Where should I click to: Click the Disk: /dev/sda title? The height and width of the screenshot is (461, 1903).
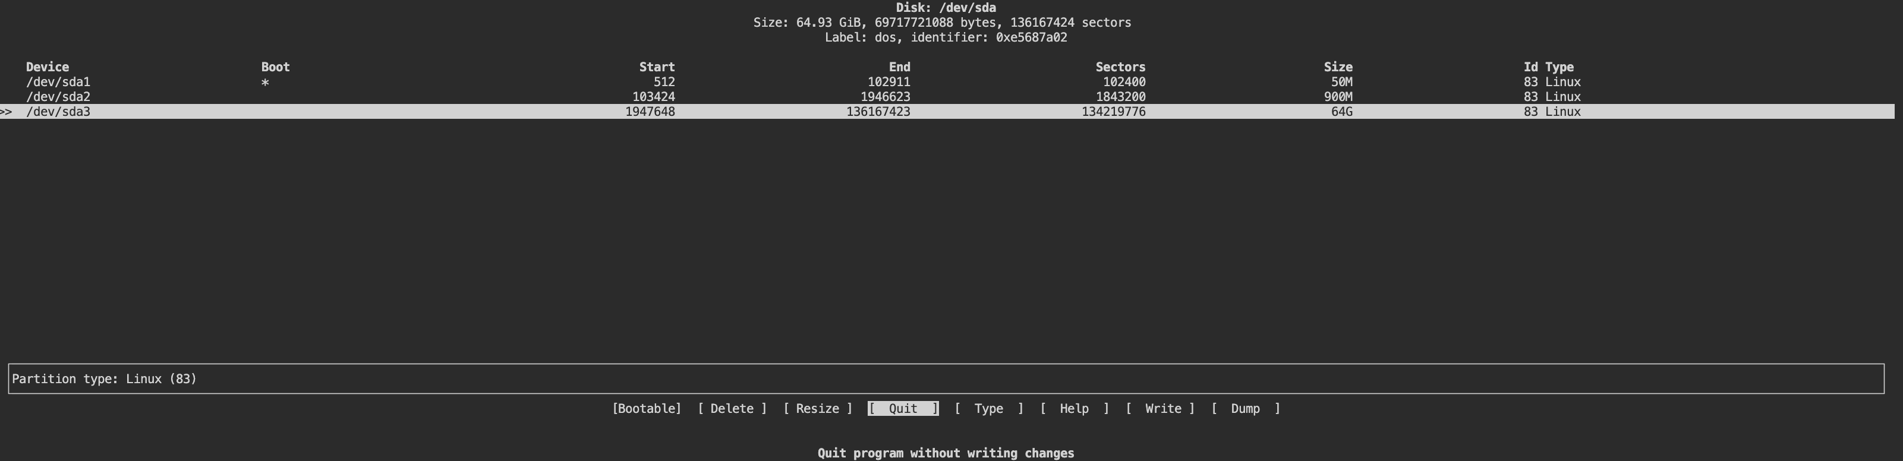[946, 7]
